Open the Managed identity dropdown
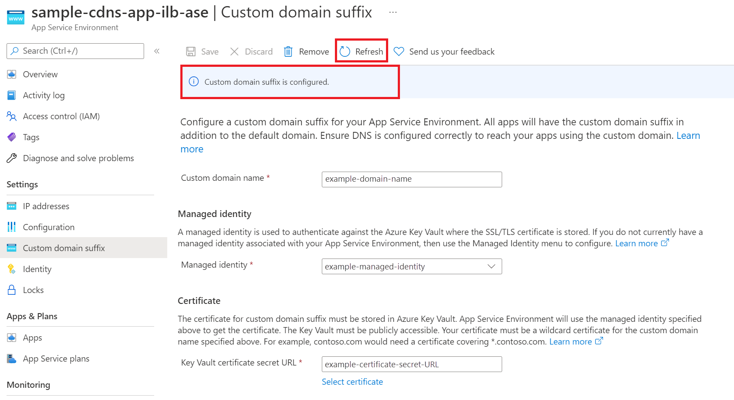Screen dimensions: 734x400 tap(412, 266)
